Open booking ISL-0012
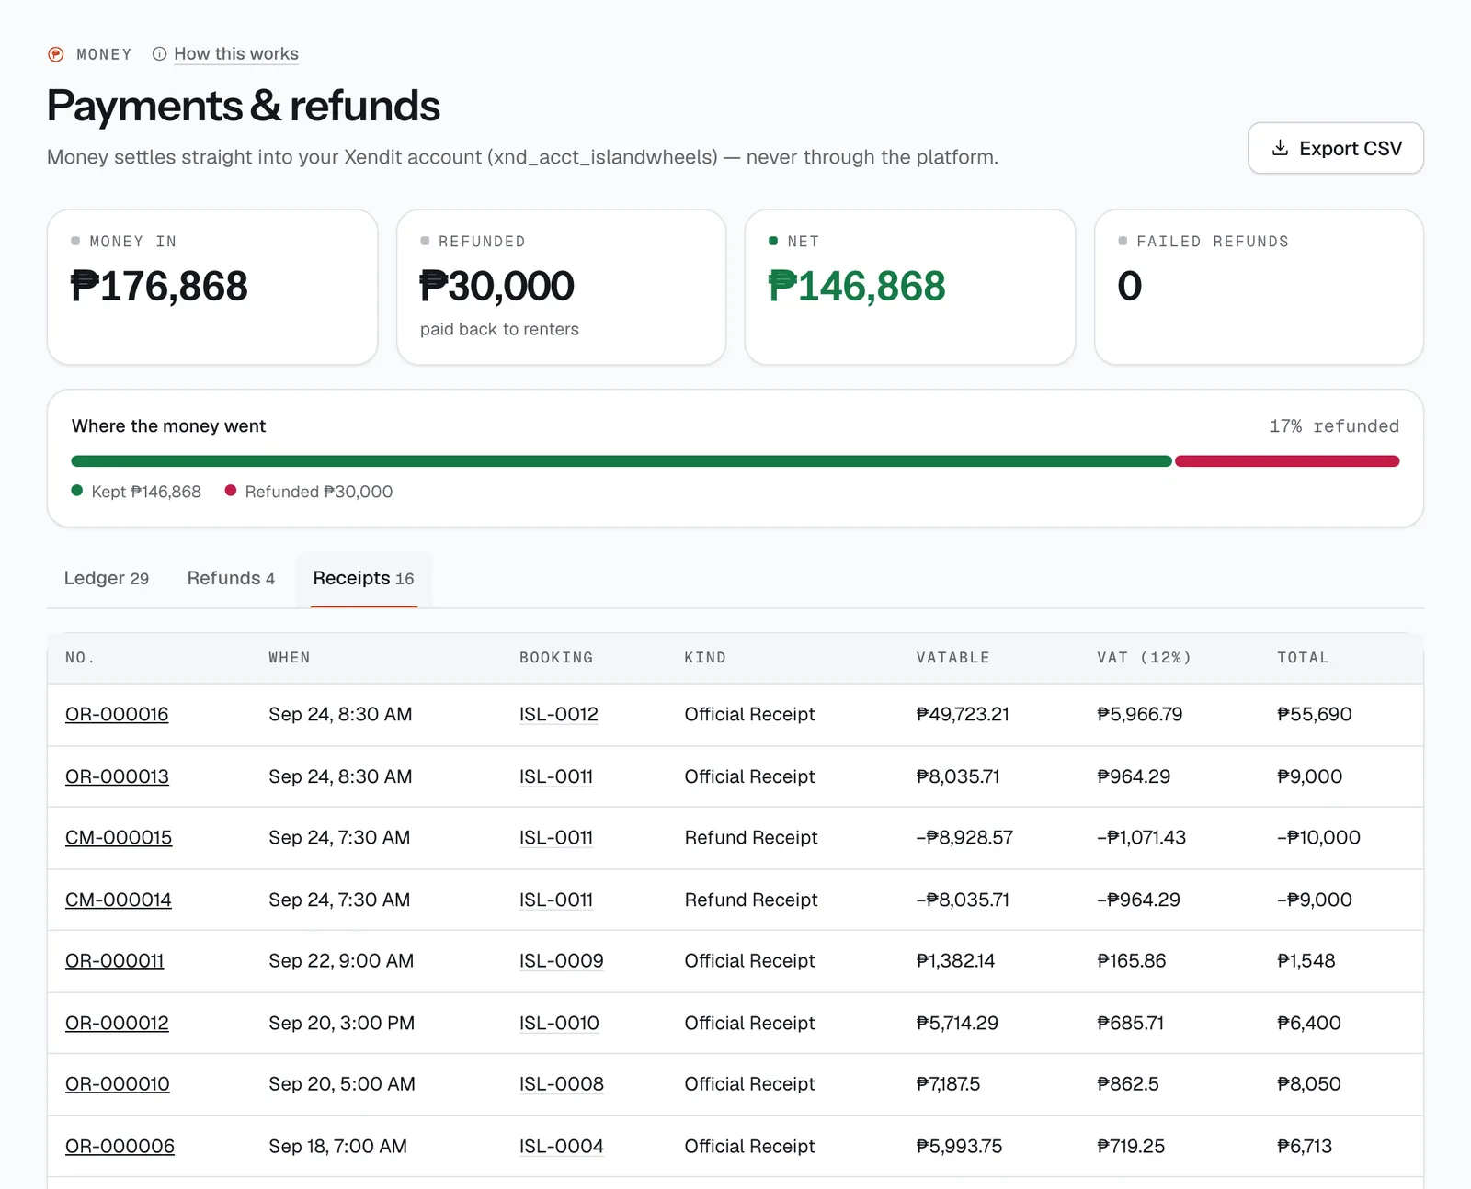The image size is (1471, 1189). pyautogui.click(x=559, y=715)
